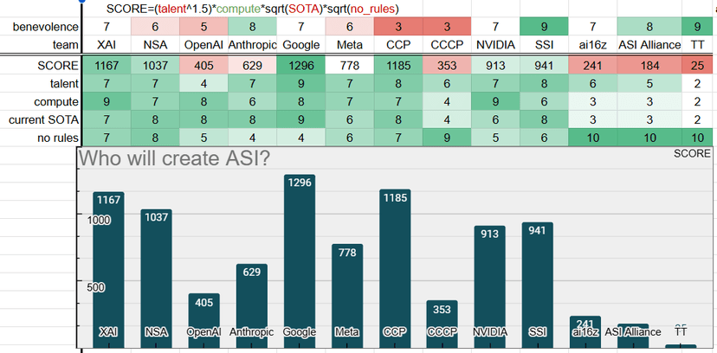Click the Meta bar labeled 778 in chart
The width and height of the screenshot is (717, 353).
[x=347, y=297]
